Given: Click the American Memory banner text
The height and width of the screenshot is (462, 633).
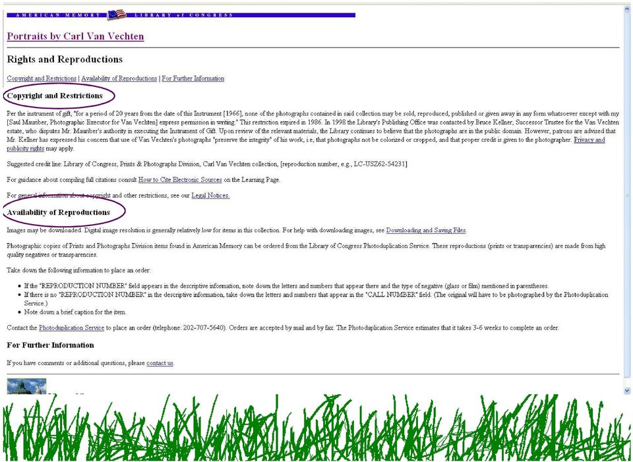Looking at the screenshot, I should pos(59,15).
